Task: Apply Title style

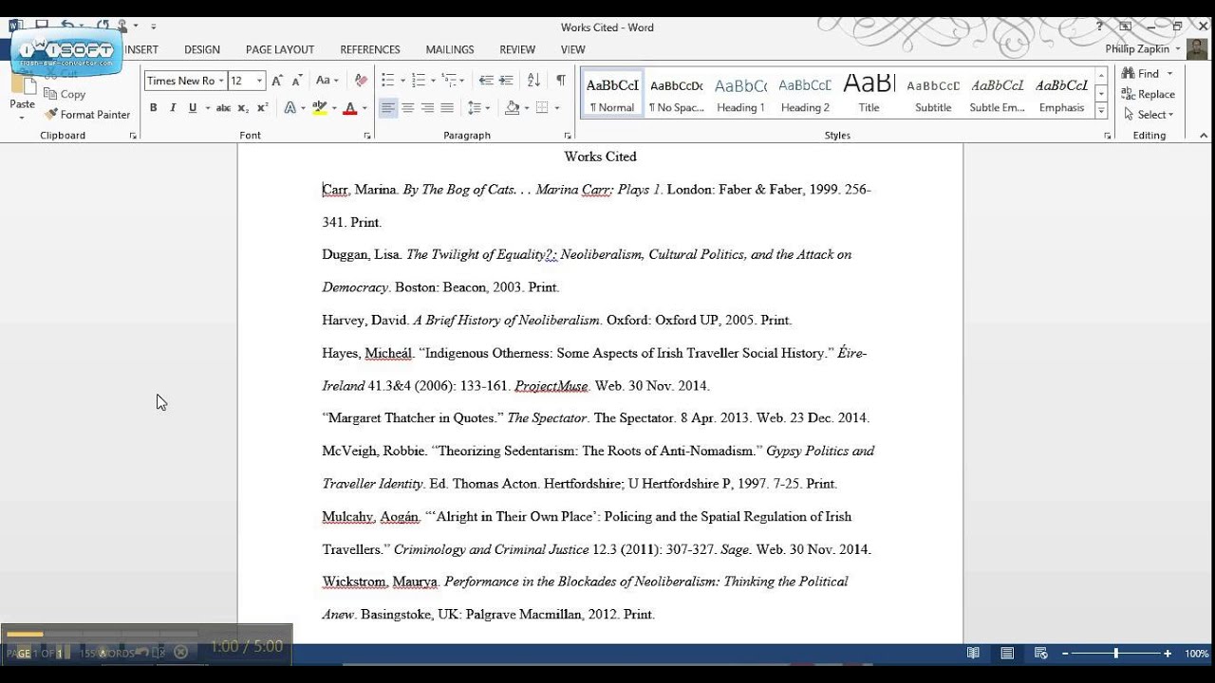Action: point(869,94)
